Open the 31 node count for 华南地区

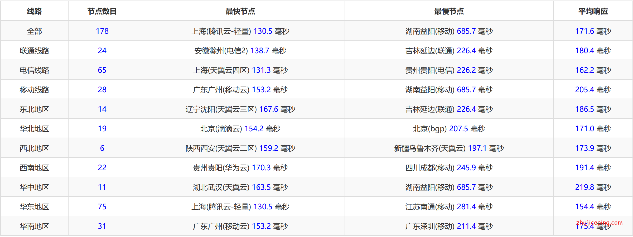(102, 226)
